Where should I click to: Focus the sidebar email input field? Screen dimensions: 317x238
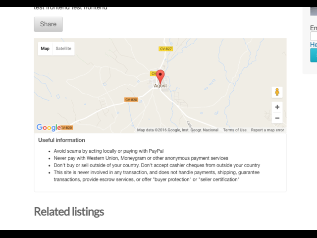coord(314,36)
